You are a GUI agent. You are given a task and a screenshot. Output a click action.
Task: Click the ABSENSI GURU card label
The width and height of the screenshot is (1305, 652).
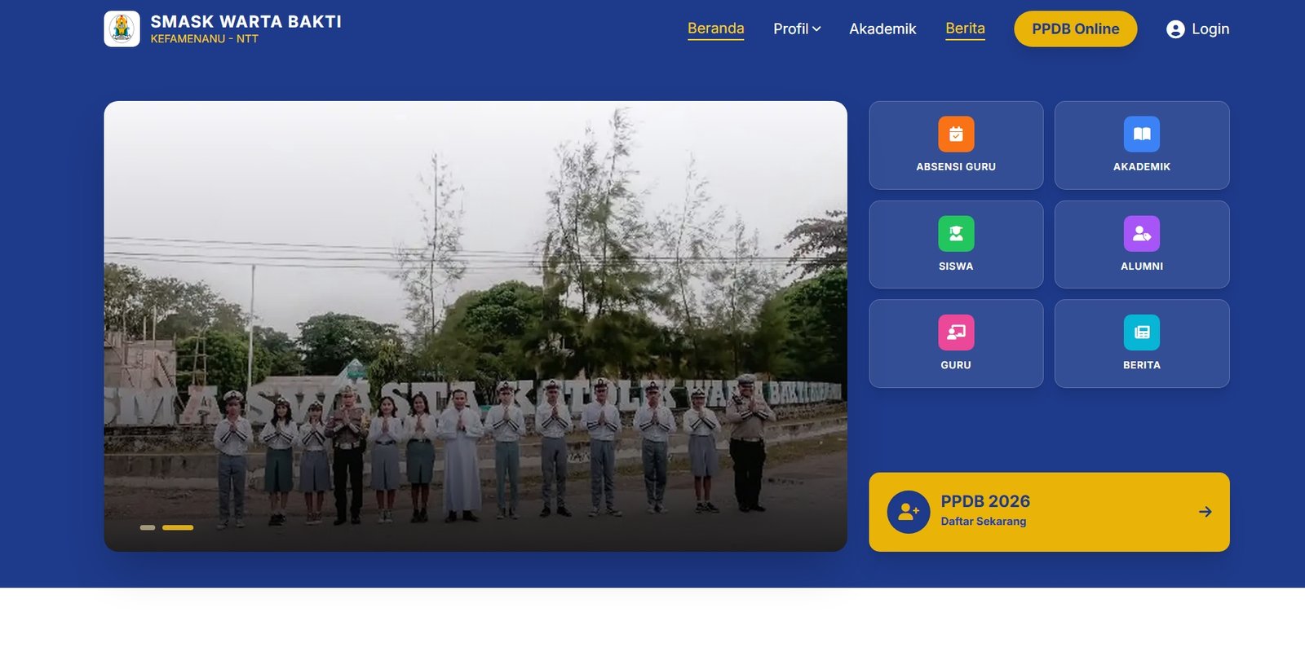tap(956, 167)
